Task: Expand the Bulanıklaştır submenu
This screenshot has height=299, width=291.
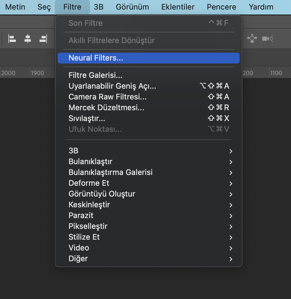Action: tap(90, 161)
